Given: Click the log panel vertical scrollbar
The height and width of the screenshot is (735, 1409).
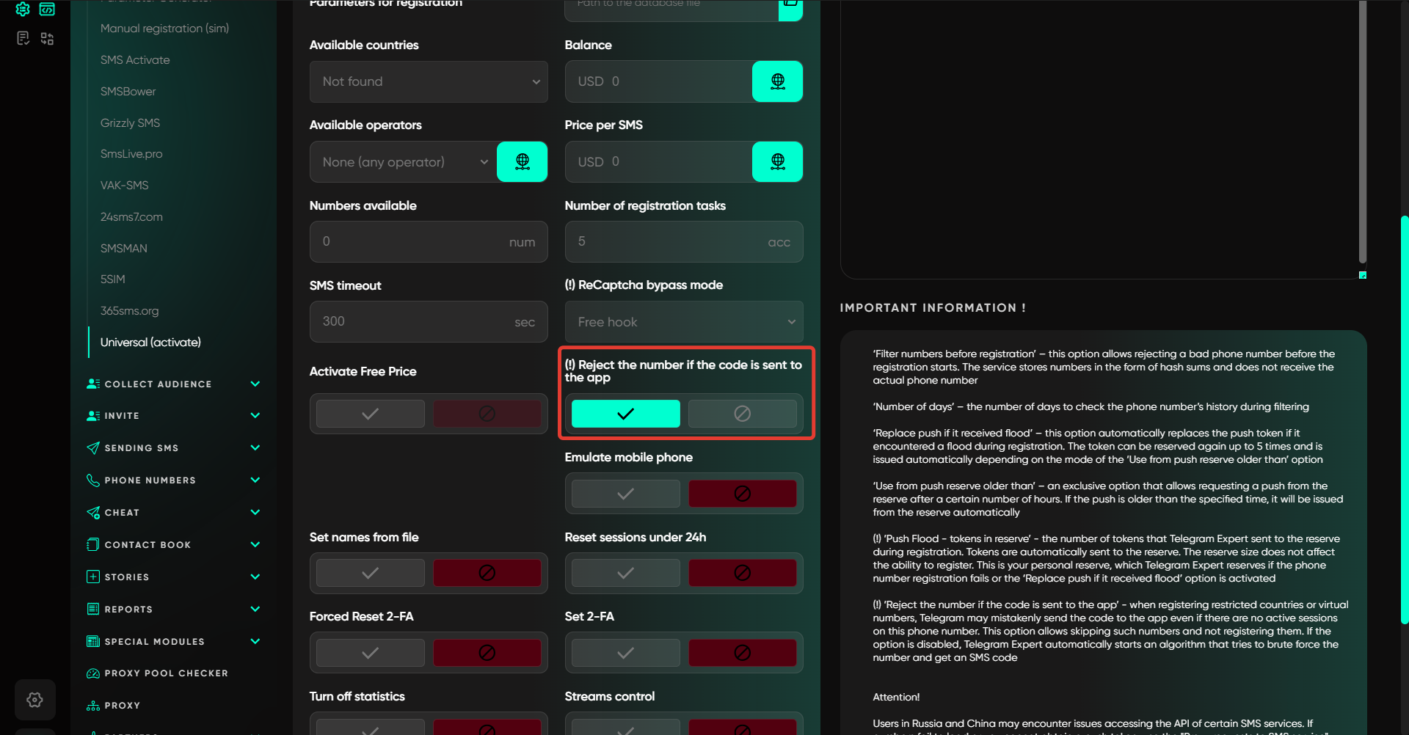Looking at the screenshot, I should (1362, 132).
